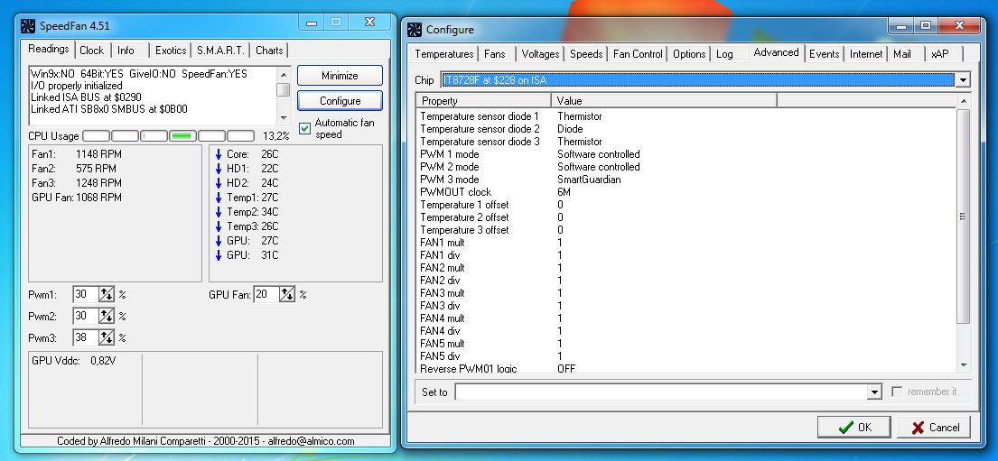Switch to the Clock tab in SpeedFan
The height and width of the screenshot is (461, 998).
coord(91,51)
